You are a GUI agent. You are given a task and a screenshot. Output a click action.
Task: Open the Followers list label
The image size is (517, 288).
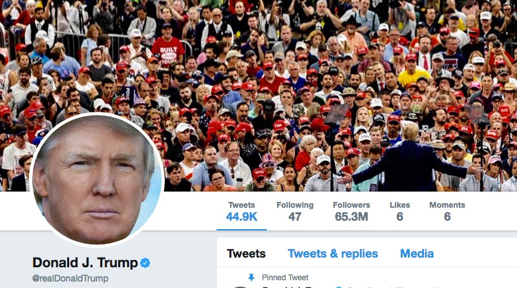pyautogui.click(x=352, y=205)
